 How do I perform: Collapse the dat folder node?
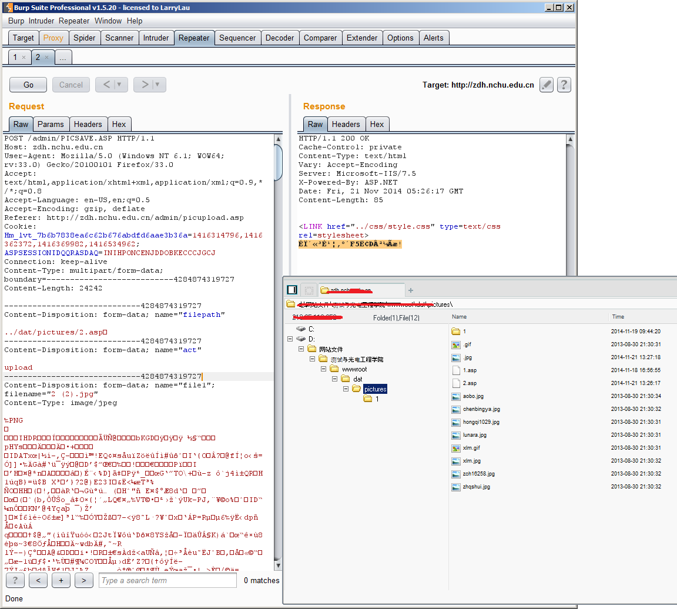[x=334, y=379]
